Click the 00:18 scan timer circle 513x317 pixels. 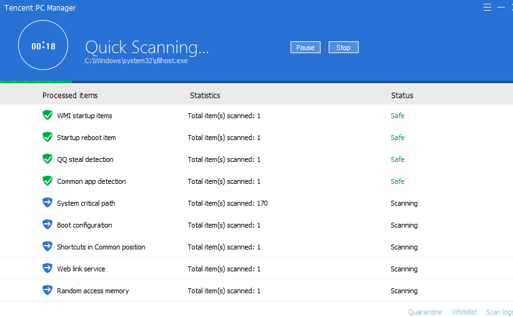[x=43, y=45]
